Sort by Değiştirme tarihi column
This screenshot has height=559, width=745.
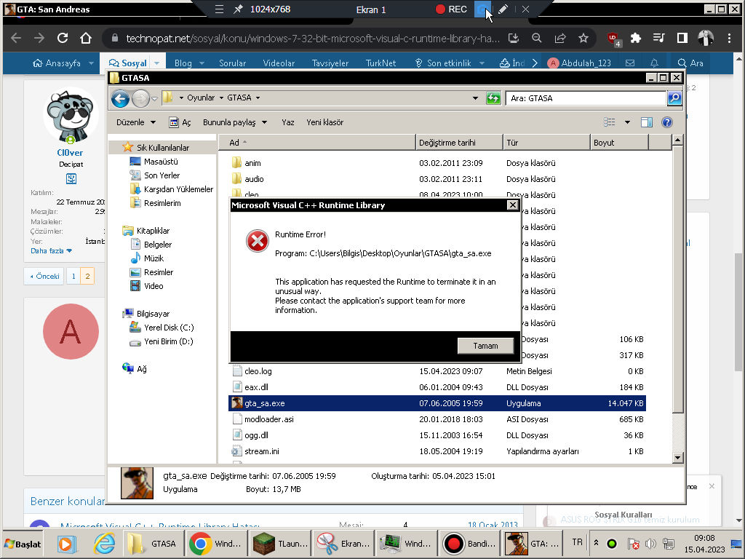459,143
